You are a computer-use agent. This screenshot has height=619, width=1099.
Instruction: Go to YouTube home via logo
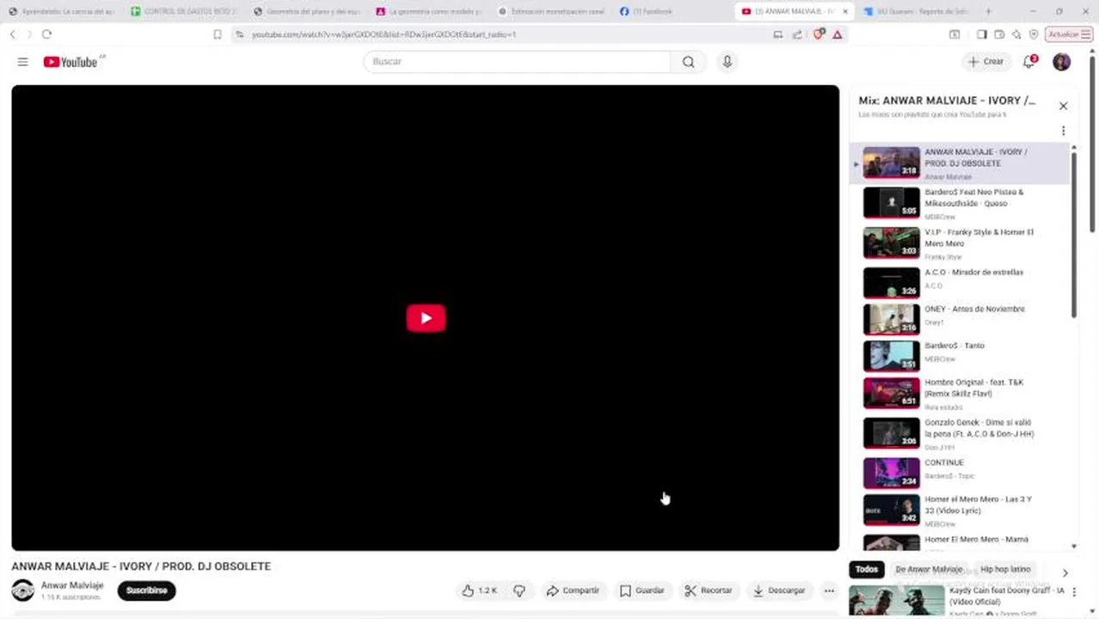click(x=71, y=62)
